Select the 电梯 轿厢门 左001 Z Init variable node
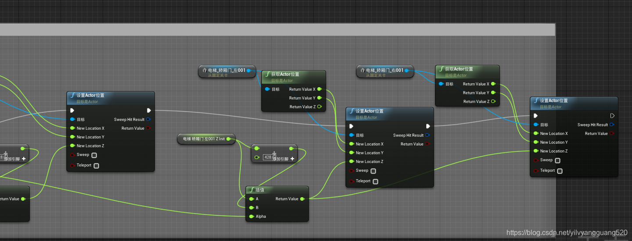This screenshot has width=632, height=241. pyautogui.click(x=206, y=139)
